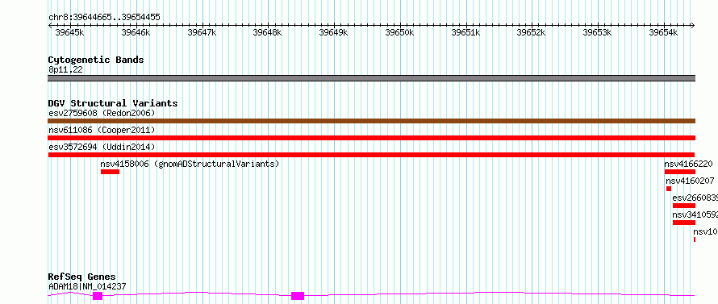Click the esv2660839 variant bar
This screenshot has height=304, width=718.
coord(683,206)
